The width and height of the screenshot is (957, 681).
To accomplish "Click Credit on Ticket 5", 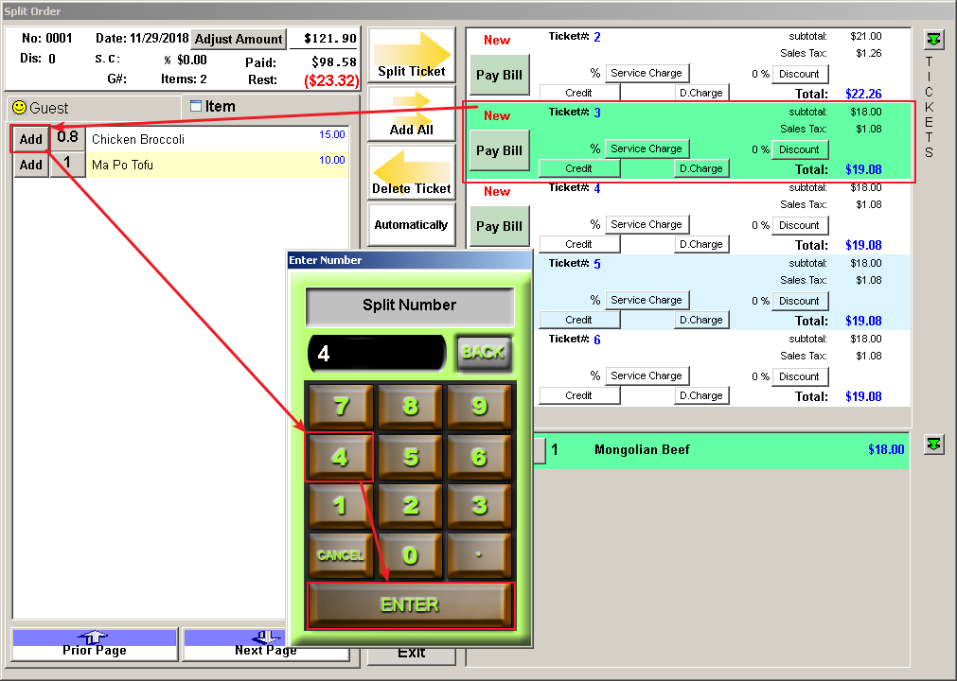I will [x=579, y=320].
